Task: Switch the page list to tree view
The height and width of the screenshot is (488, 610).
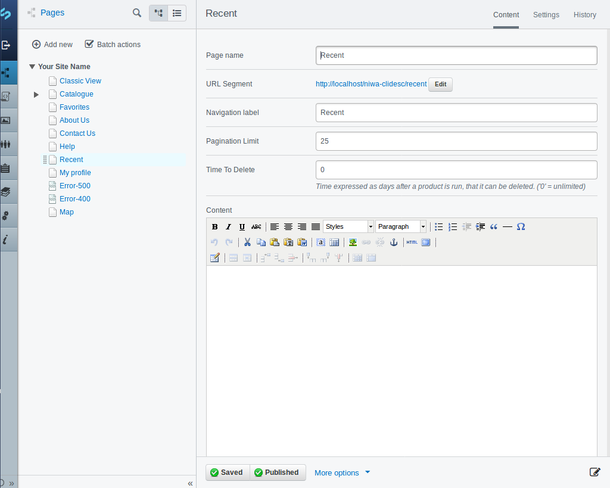Action: point(158,13)
